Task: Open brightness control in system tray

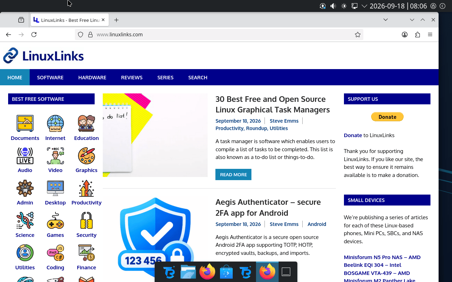Action: [344, 6]
